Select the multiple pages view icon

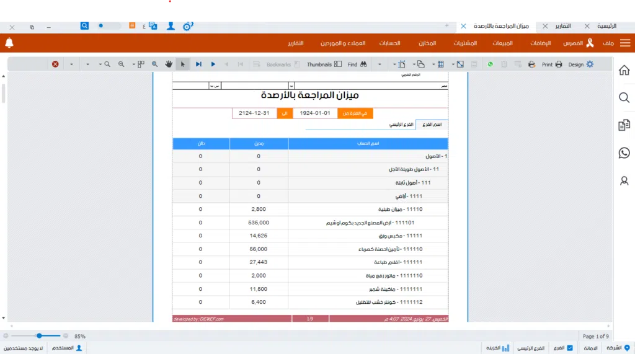point(141,64)
